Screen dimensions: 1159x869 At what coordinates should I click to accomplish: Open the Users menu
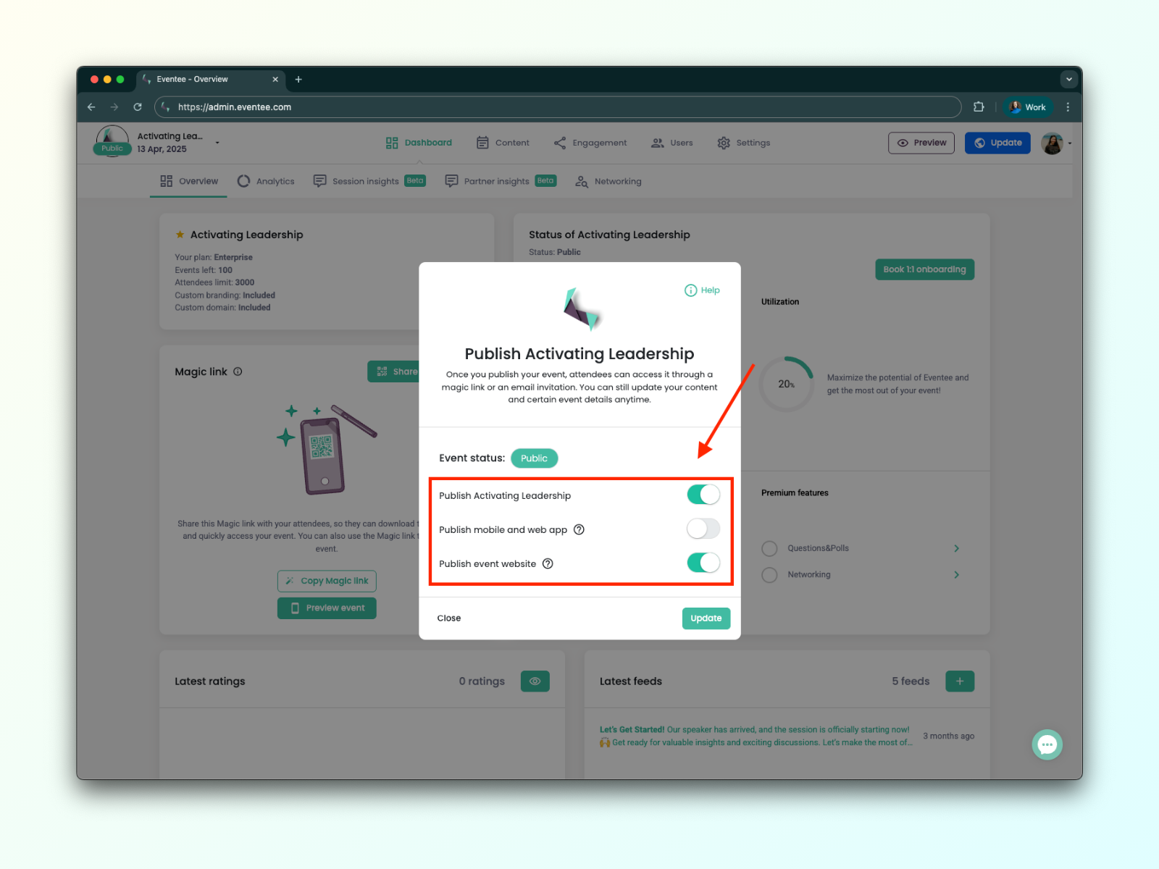click(x=672, y=143)
